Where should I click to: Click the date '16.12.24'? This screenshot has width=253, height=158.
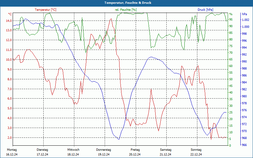[x=12, y=155]
